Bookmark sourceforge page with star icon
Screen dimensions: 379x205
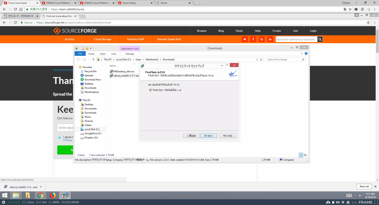click(368, 22)
